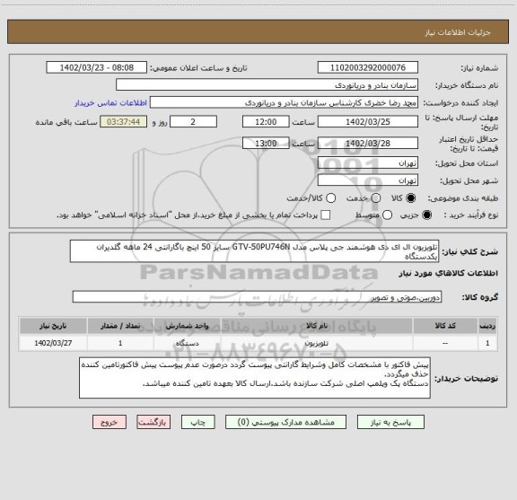The image size is (517, 500).
Task: Click the کد کالا column header
Action: click(x=445, y=326)
